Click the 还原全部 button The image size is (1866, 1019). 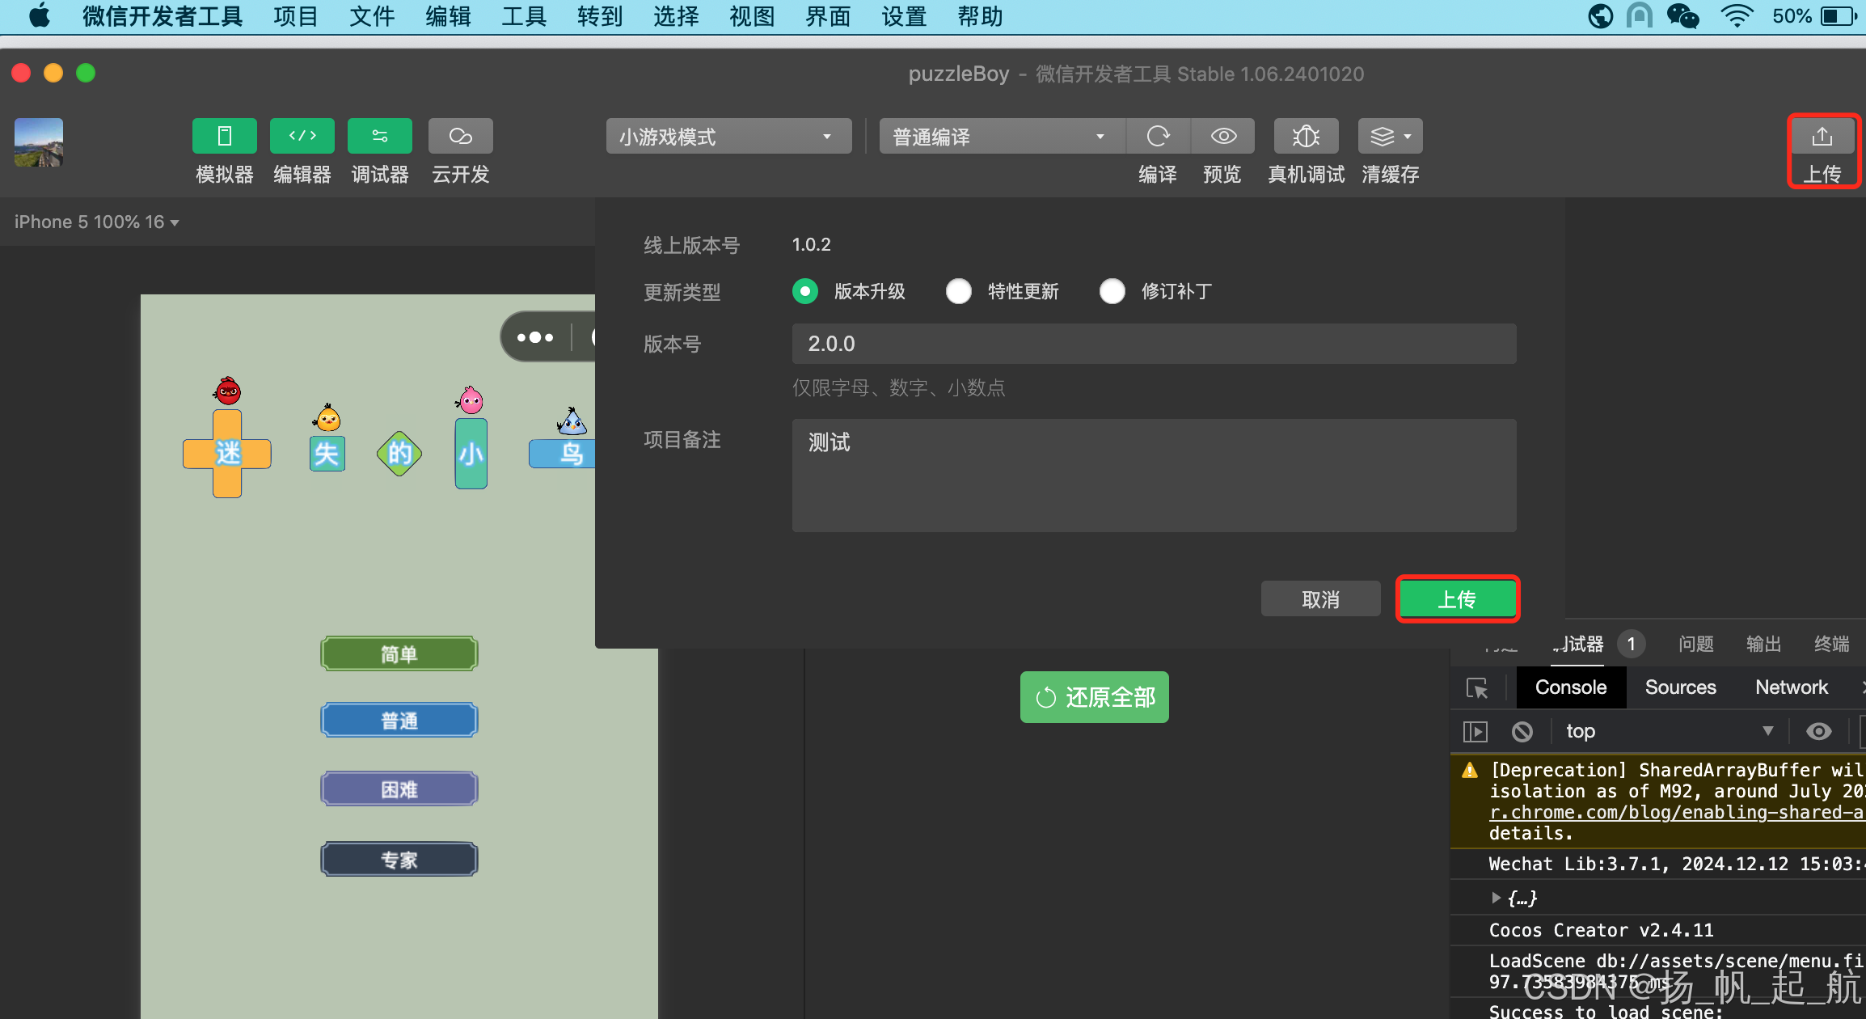(1095, 697)
